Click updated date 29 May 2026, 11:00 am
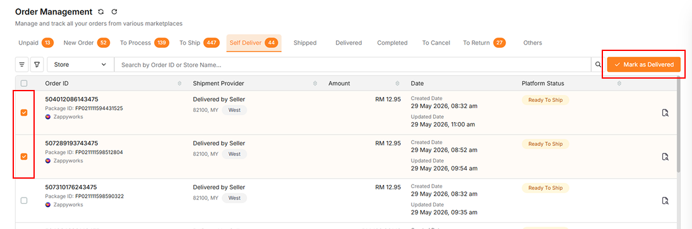 pyautogui.click(x=443, y=125)
